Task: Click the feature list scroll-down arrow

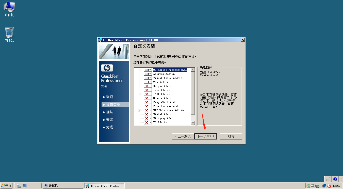Action: pyautogui.click(x=193, y=123)
